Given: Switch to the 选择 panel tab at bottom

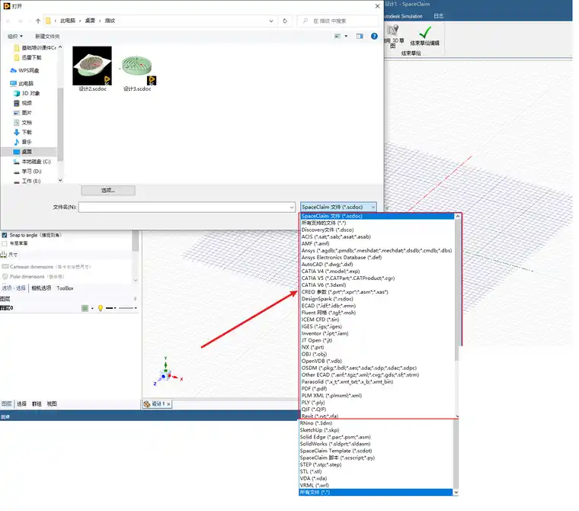Looking at the screenshot, I should pos(21,403).
